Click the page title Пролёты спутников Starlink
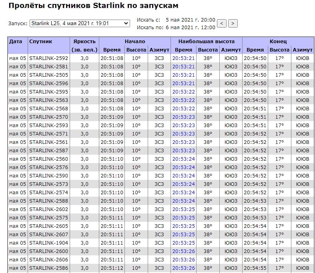315x273 pixels. point(93,6)
